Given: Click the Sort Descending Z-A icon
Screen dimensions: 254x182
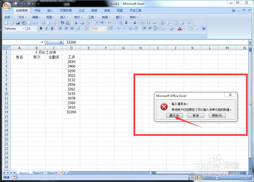Looking at the screenshot, I should click(148, 23).
